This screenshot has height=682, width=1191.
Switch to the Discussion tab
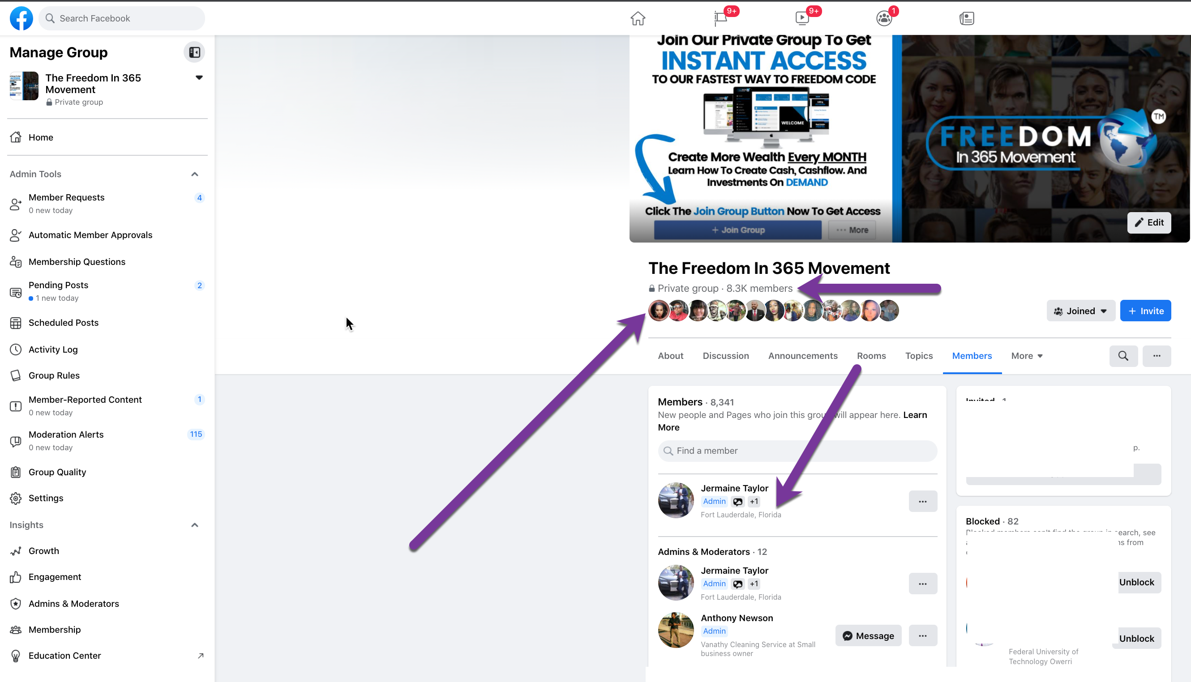pyautogui.click(x=725, y=356)
